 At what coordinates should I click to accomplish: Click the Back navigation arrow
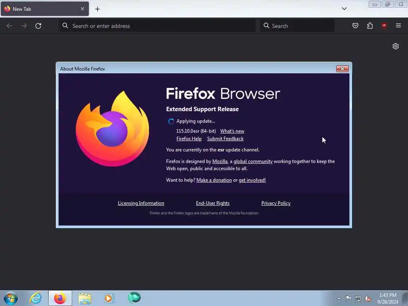(10, 26)
